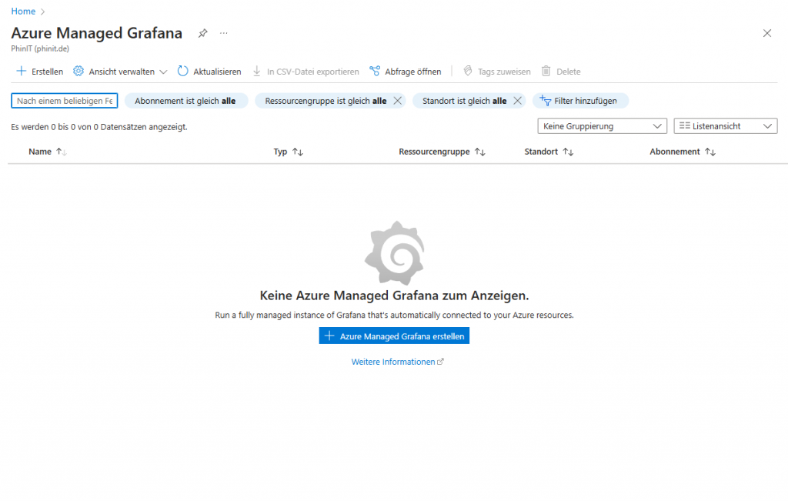Remove the Ressourcengruppe filter
The height and width of the screenshot is (501, 788).
[x=396, y=101]
